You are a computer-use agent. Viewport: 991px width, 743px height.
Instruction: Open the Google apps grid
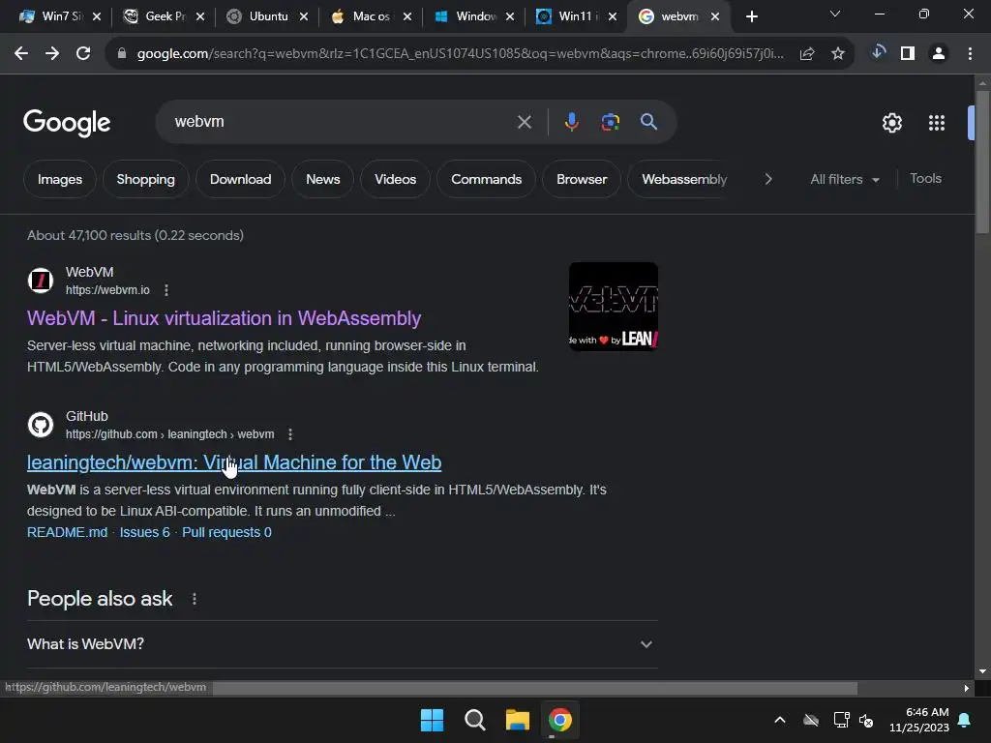pos(937,123)
